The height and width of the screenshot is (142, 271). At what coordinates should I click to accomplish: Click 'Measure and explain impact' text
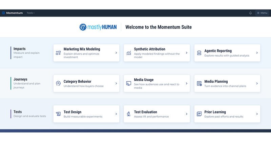tap(26, 55)
